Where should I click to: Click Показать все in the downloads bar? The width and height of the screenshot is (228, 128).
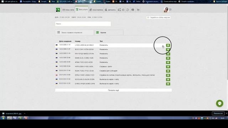(218, 113)
